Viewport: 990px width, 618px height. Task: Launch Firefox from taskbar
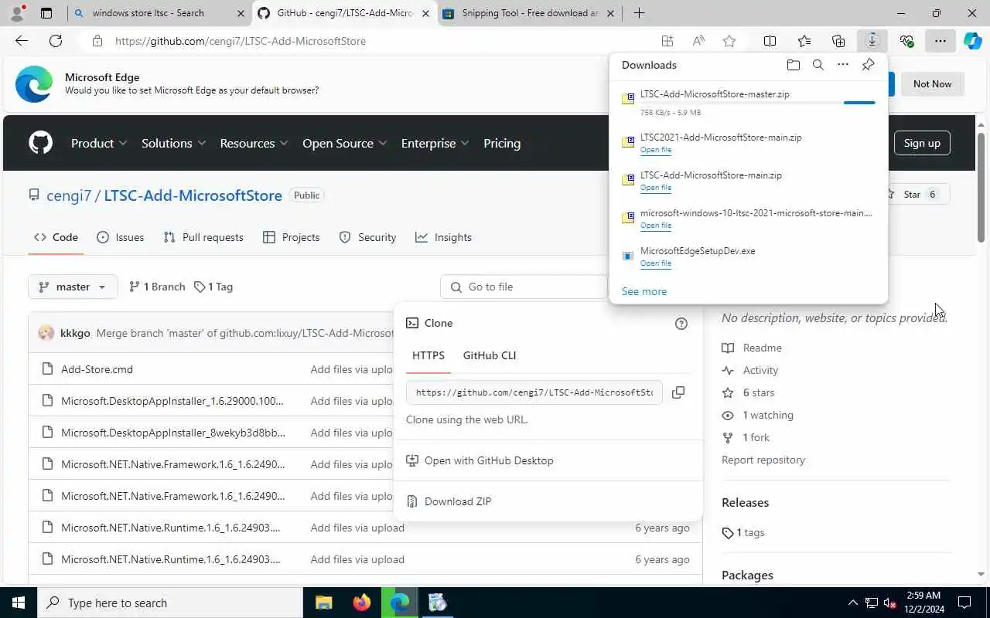click(x=361, y=603)
